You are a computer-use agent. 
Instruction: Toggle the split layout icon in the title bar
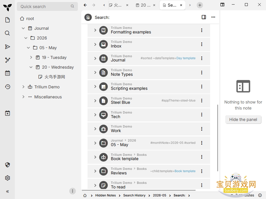click(x=222, y=5)
